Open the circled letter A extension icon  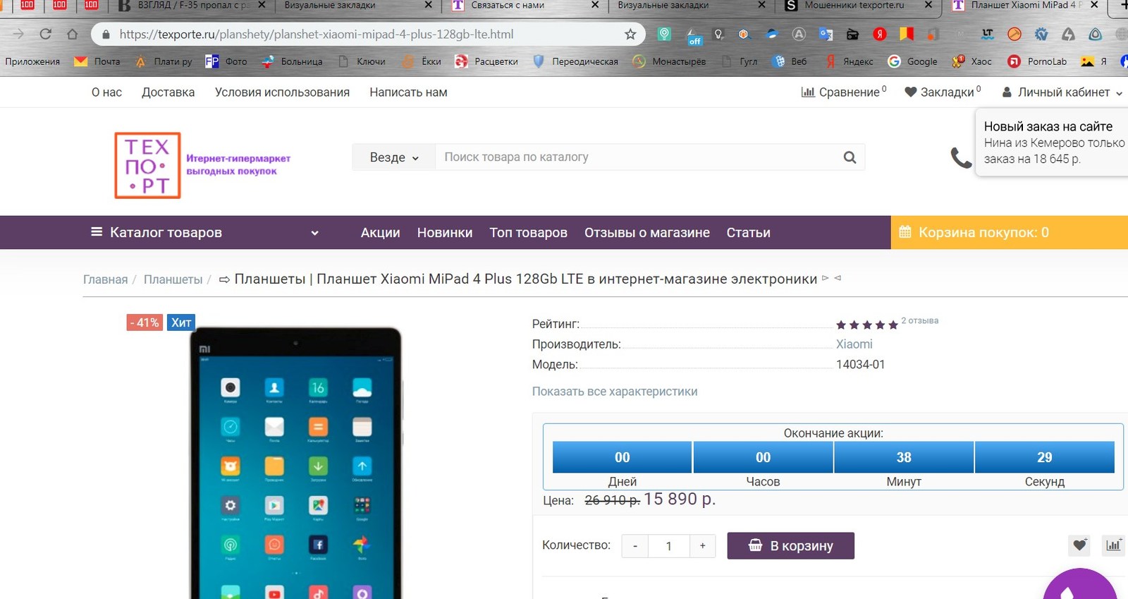pyautogui.click(x=799, y=34)
